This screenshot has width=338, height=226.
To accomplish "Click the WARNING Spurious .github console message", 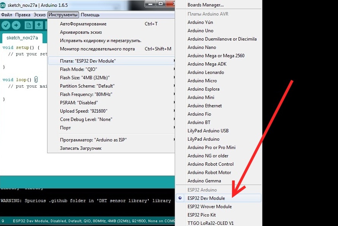I will click(86, 201).
